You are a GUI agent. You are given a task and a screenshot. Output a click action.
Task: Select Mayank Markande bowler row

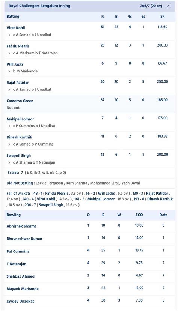(90, 289)
